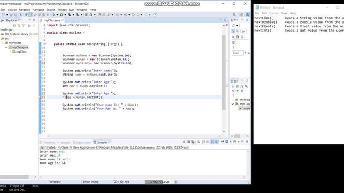Open the Window menu in Eclipse
The image size is (344, 193).
82,10
